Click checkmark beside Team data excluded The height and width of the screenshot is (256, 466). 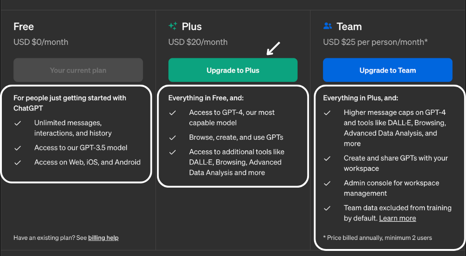click(327, 208)
